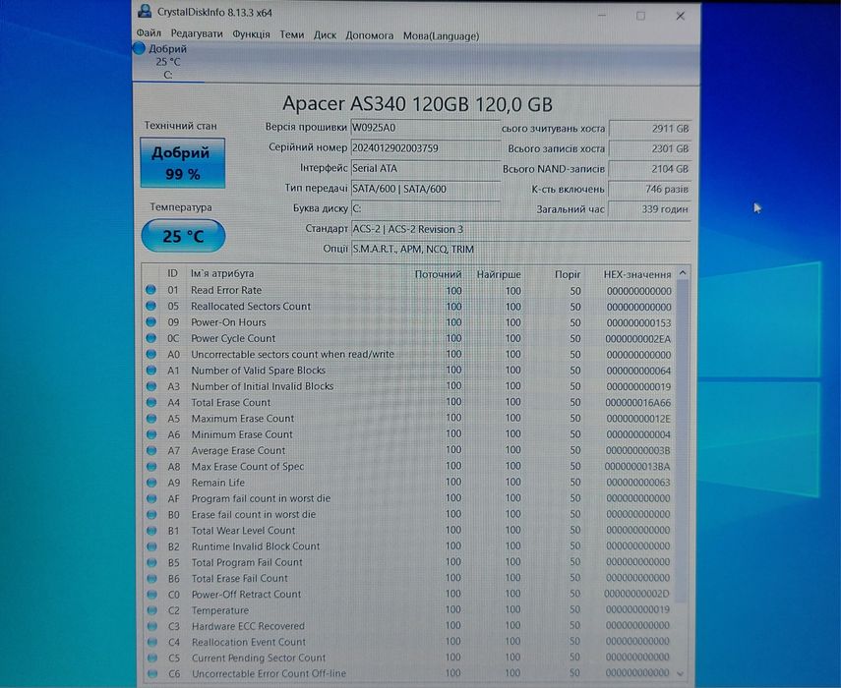
Task: Click the host writes value 2301 GB
Action: tap(650, 149)
